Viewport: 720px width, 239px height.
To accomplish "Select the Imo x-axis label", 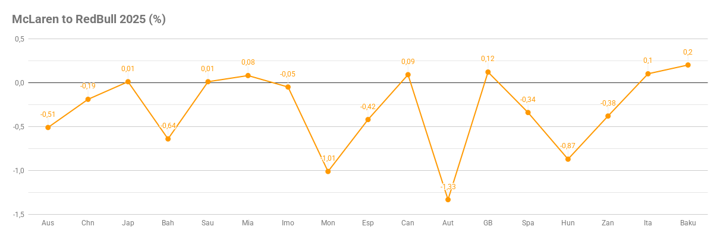I will tap(288, 223).
